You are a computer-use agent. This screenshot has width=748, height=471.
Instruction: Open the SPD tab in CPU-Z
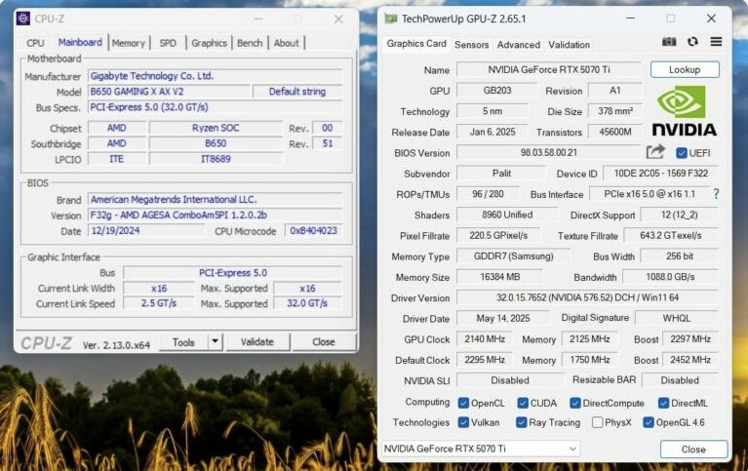pyautogui.click(x=168, y=43)
